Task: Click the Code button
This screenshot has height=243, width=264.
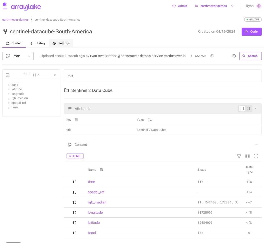Action: click(251, 31)
